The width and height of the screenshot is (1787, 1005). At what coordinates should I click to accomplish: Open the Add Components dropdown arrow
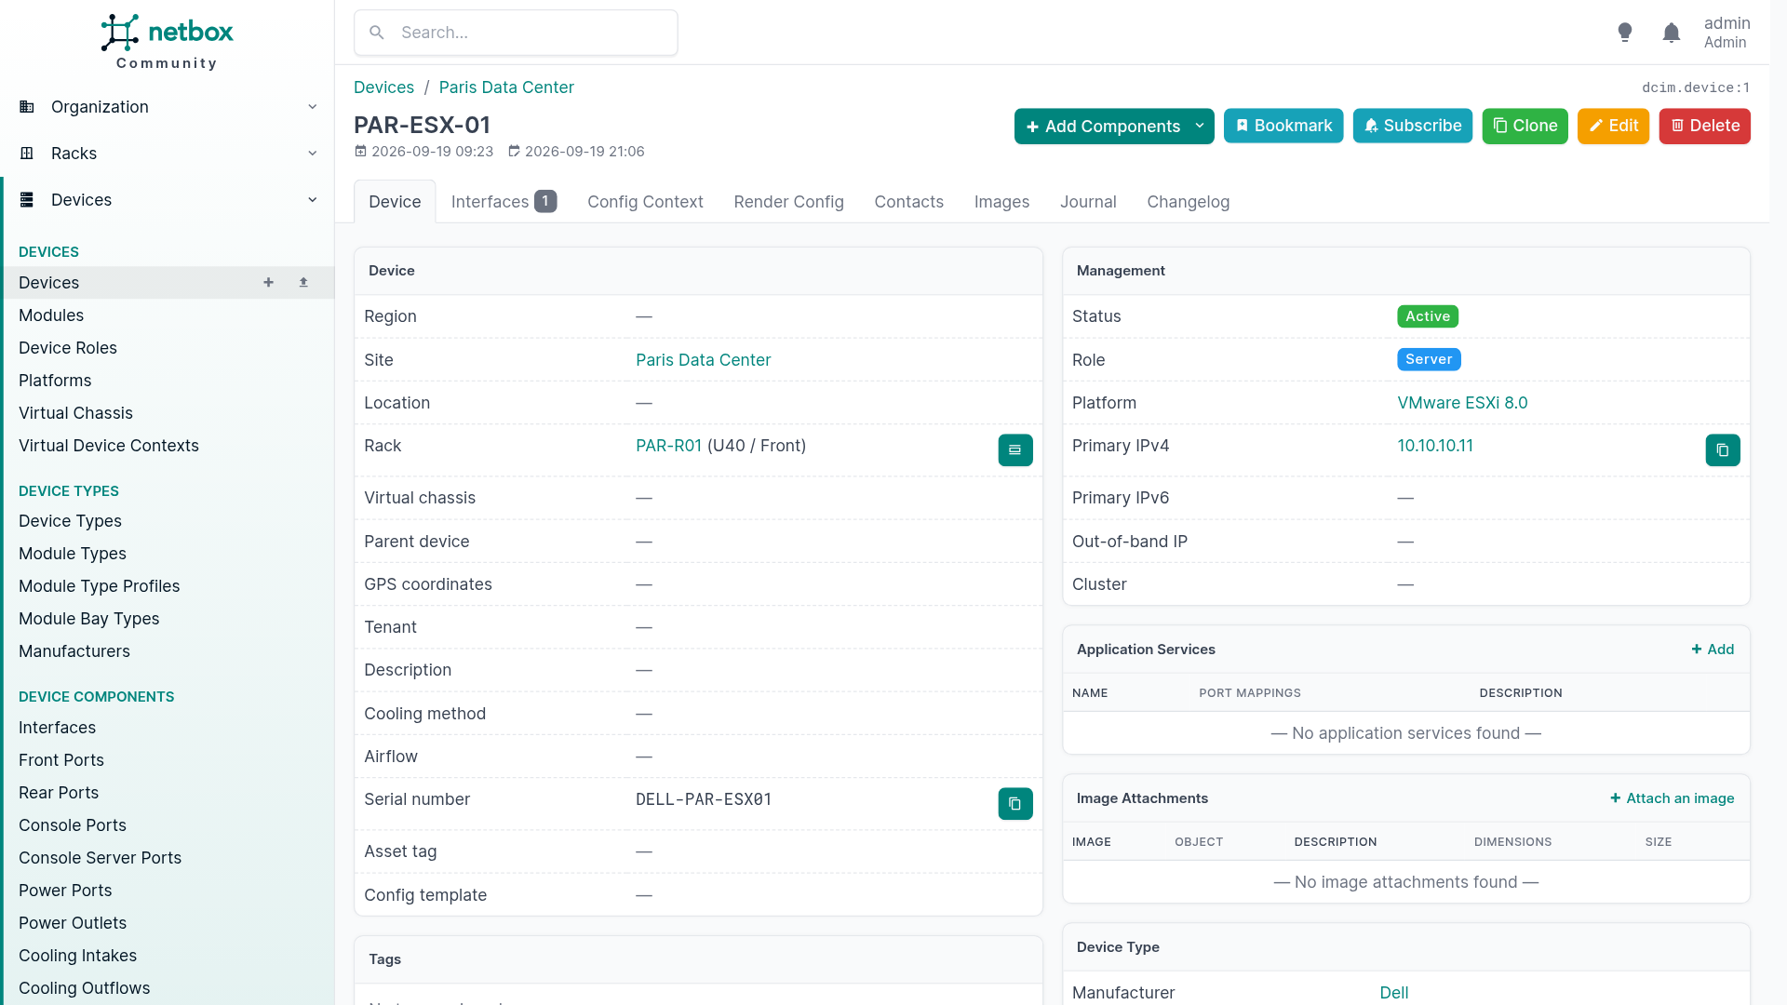1201,127
